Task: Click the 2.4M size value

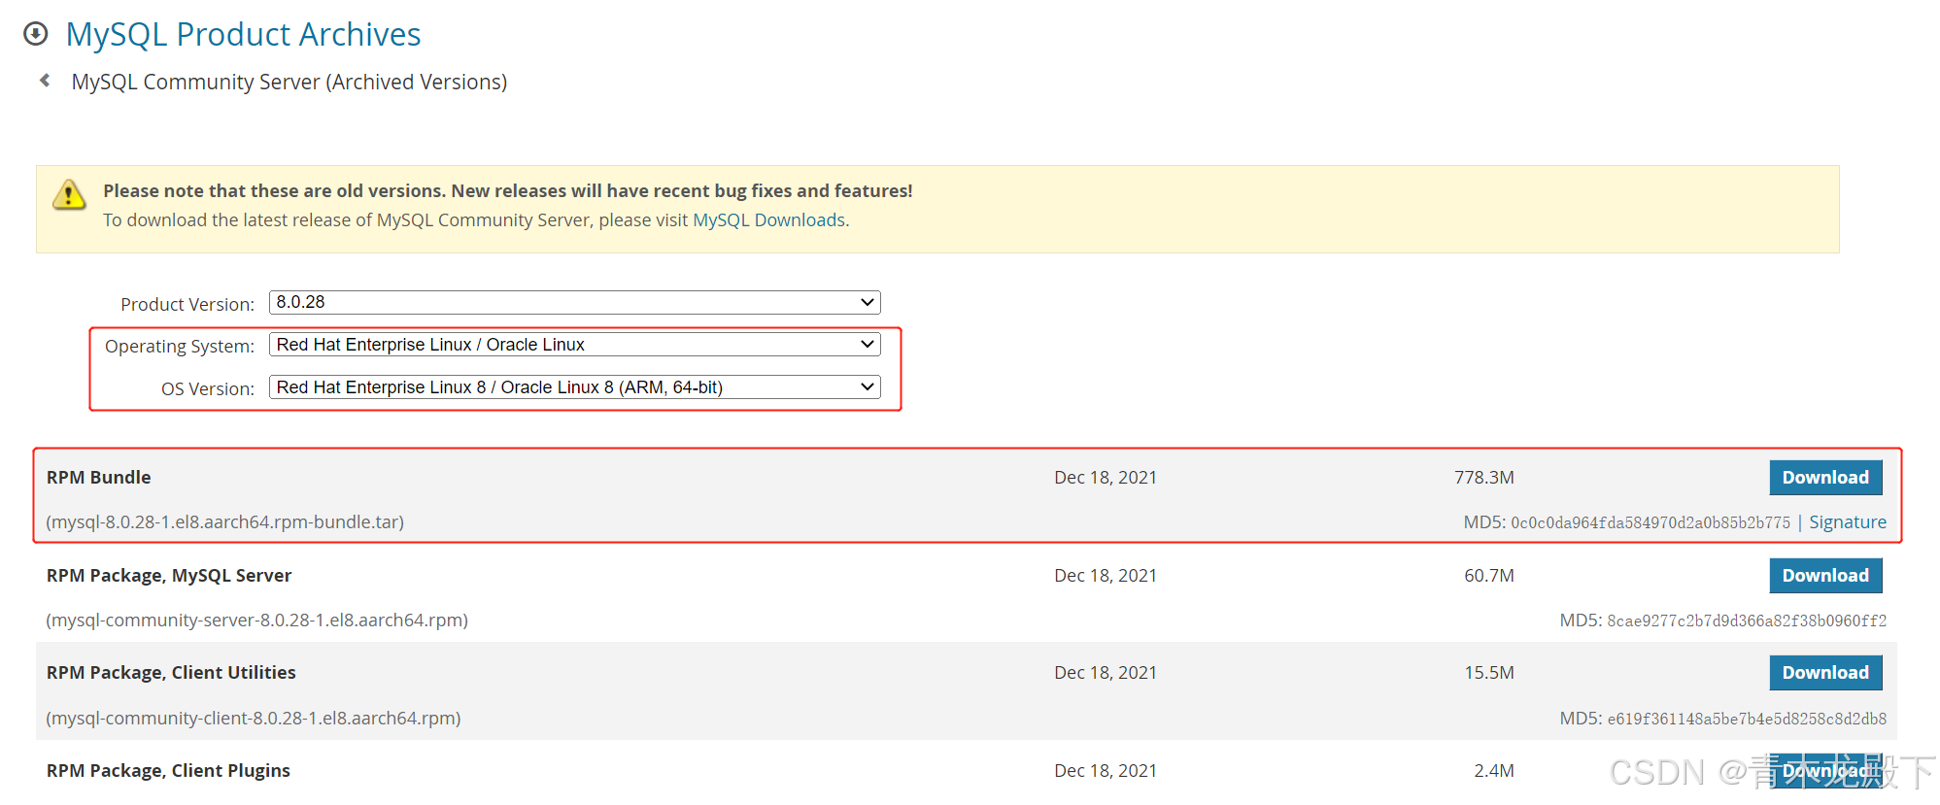Action: point(1494,771)
